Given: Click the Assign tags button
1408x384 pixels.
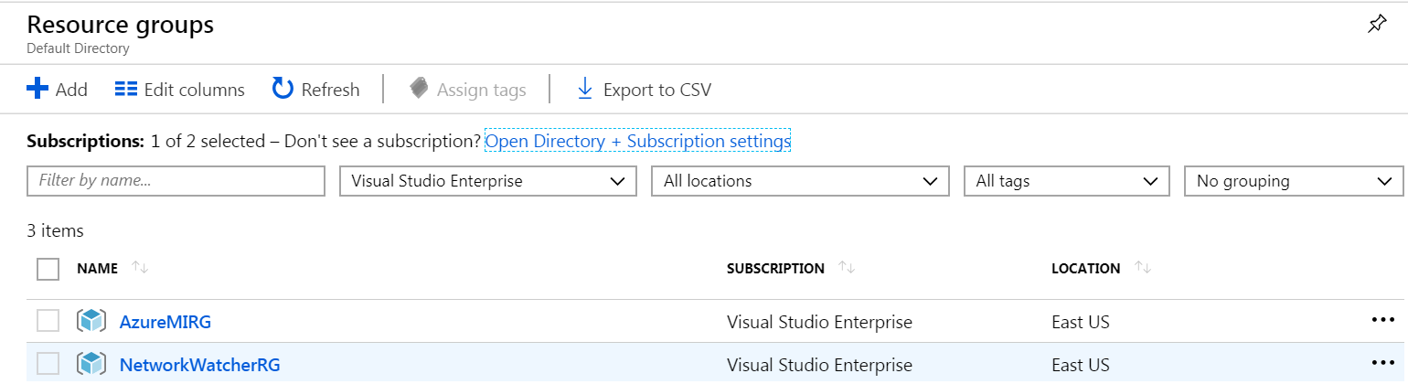Looking at the screenshot, I should 468,90.
